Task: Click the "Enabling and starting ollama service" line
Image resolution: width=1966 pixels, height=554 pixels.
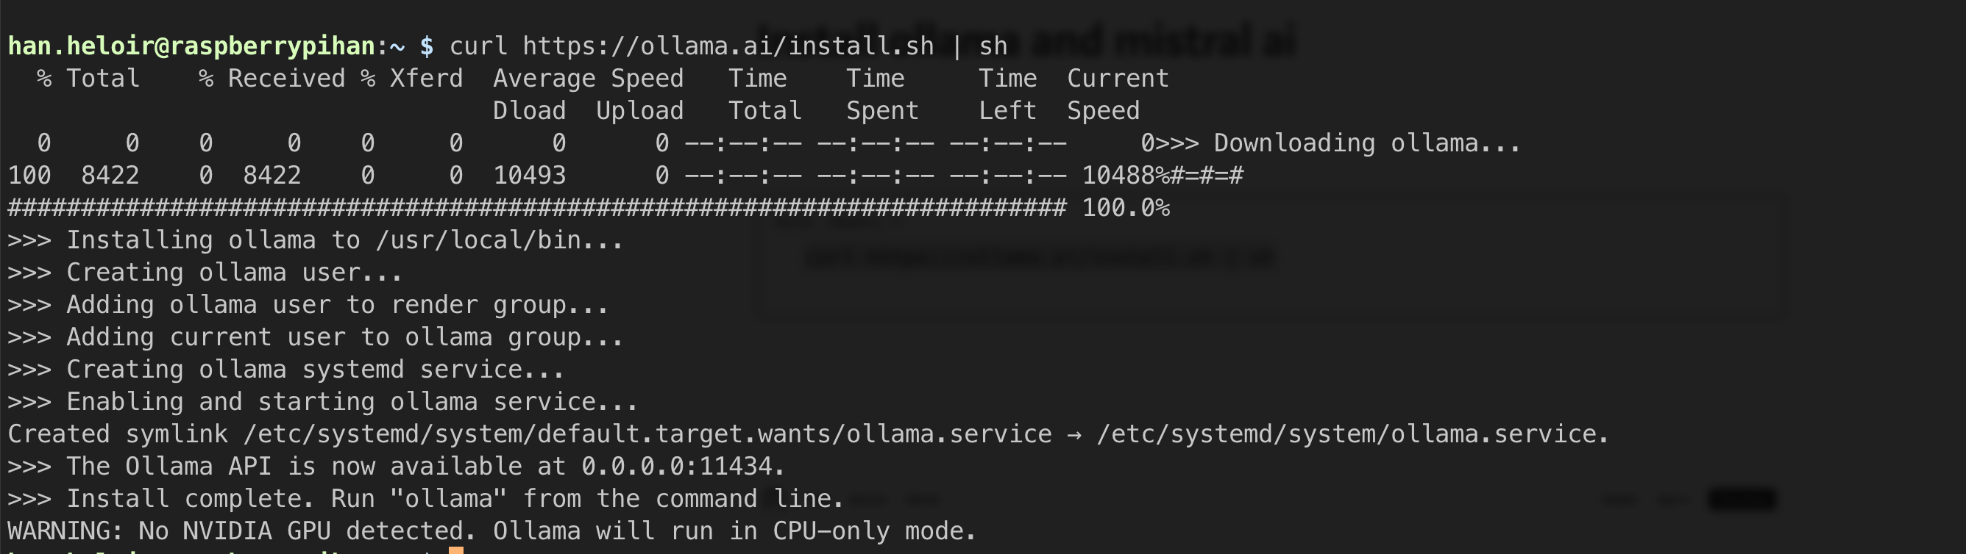Action: 323,403
